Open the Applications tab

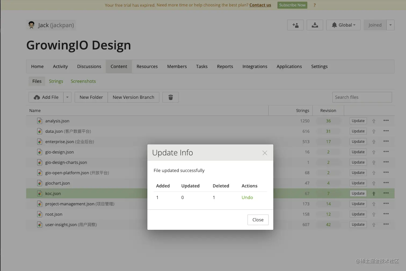(x=289, y=66)
